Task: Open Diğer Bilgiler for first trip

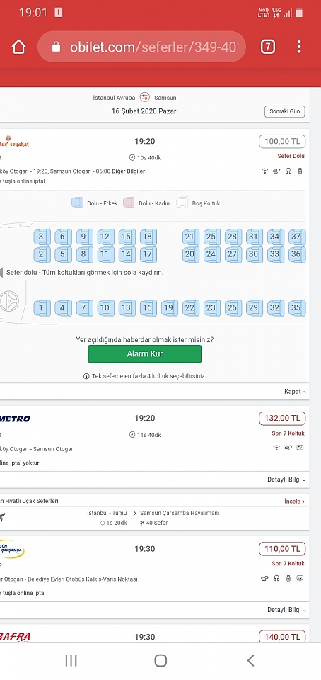Action: (129, 171)
